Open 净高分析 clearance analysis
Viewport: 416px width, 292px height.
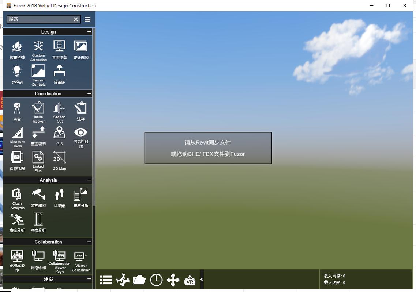tap(38, 223)
